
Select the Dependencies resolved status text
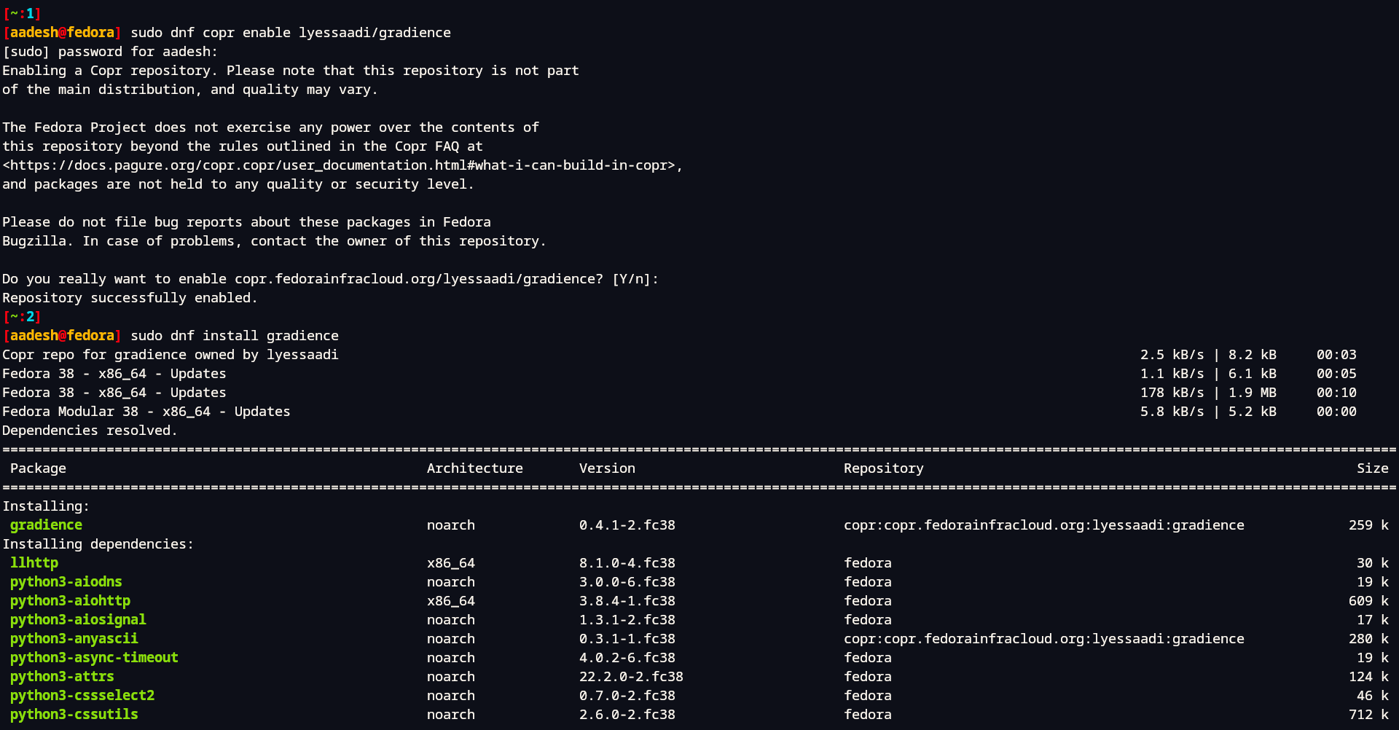[x=90, y=430]
